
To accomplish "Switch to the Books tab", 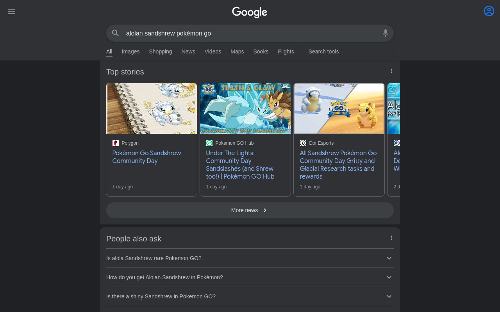I will (x=261, y=51).
